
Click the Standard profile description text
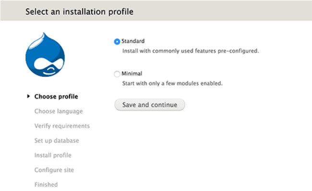pos(191,51)
